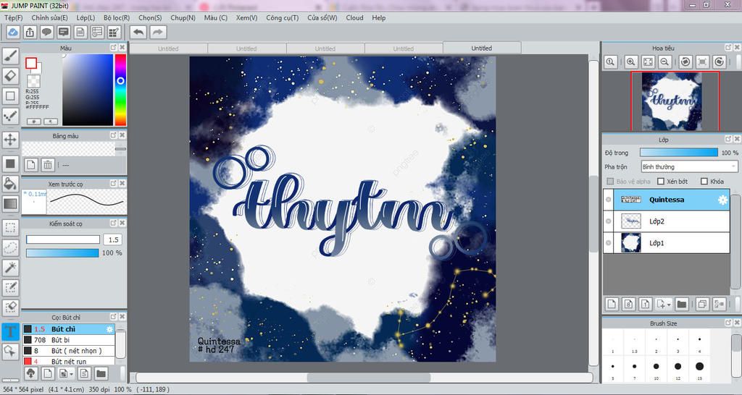Open Quintessa layer settings gear
The height and width of the screenshot is (395, 742).
coord(722,200)
